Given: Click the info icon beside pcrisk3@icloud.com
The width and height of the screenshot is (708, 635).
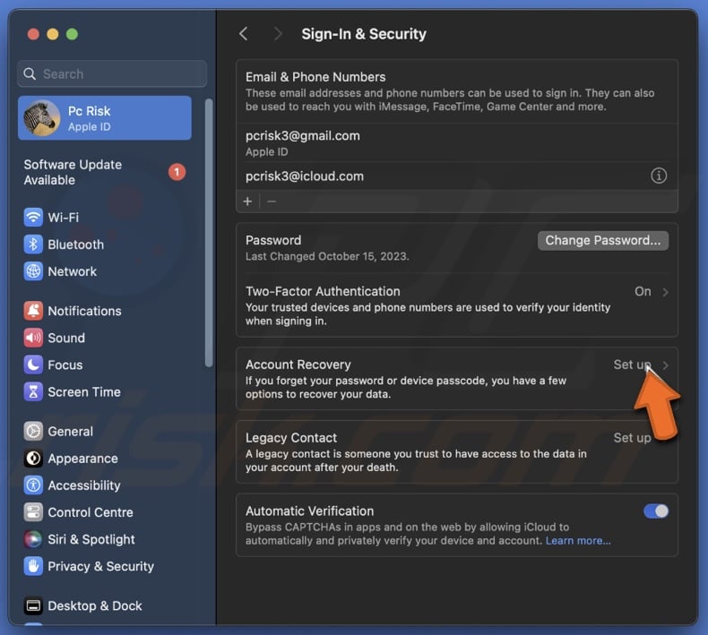Looking at the screenshot, I should coord(659,176).
